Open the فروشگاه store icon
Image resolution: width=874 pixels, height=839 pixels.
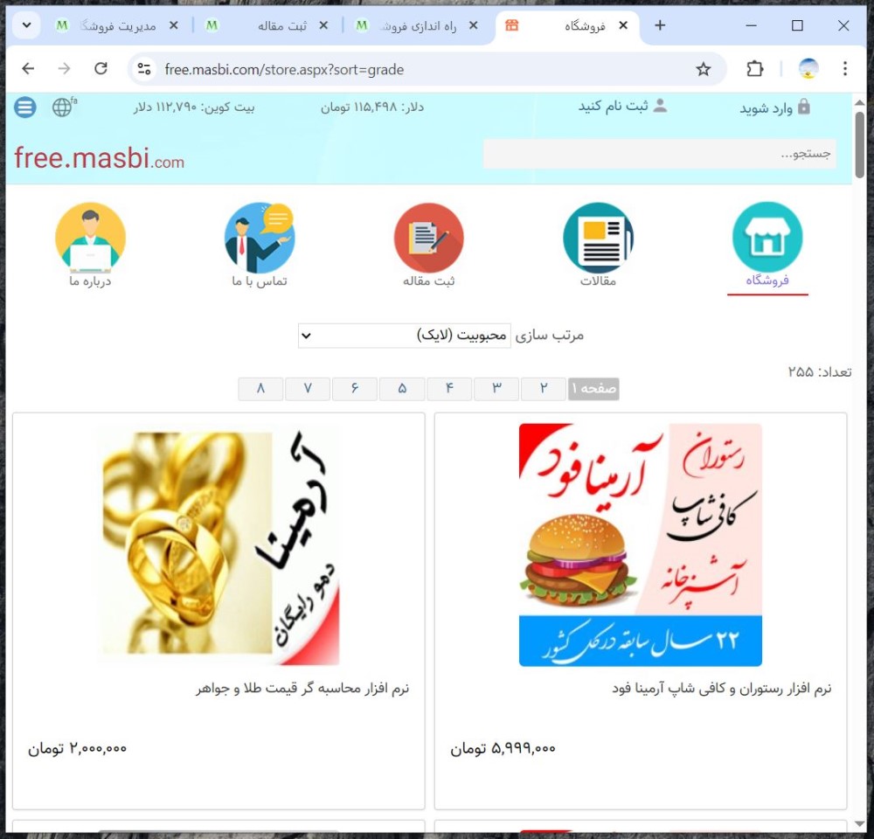click(767, 237)
